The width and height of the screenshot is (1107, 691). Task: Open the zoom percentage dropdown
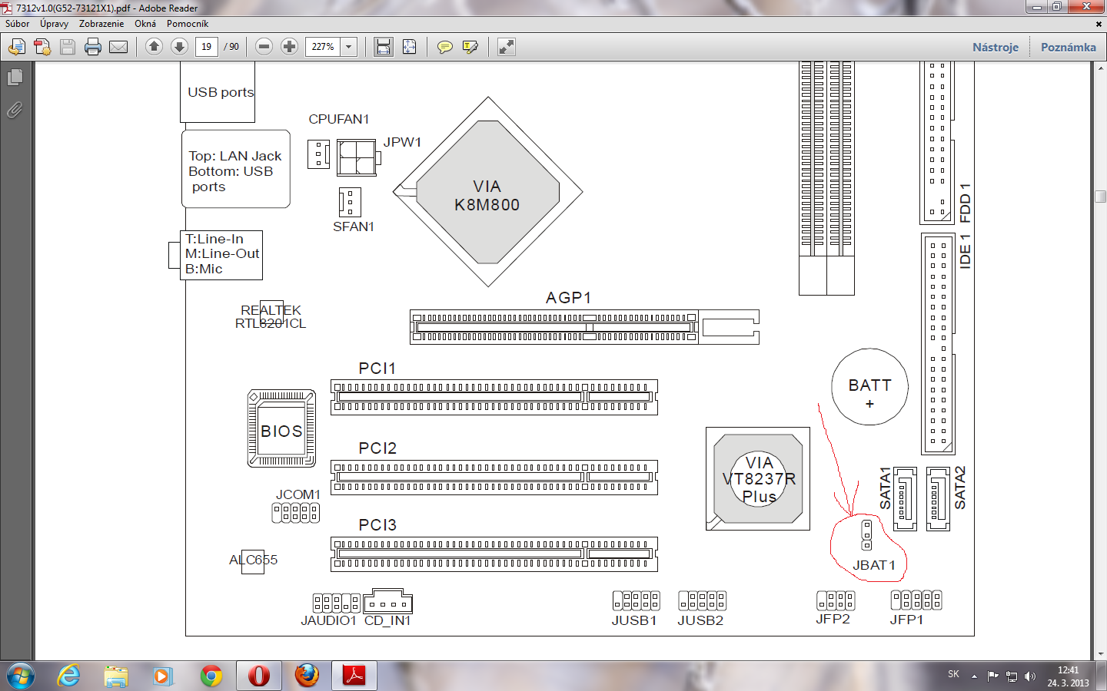348,47
